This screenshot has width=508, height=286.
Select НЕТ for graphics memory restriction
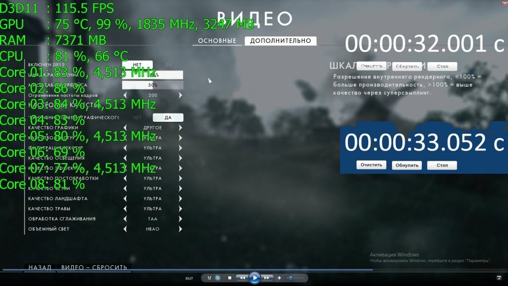point(137,118)
